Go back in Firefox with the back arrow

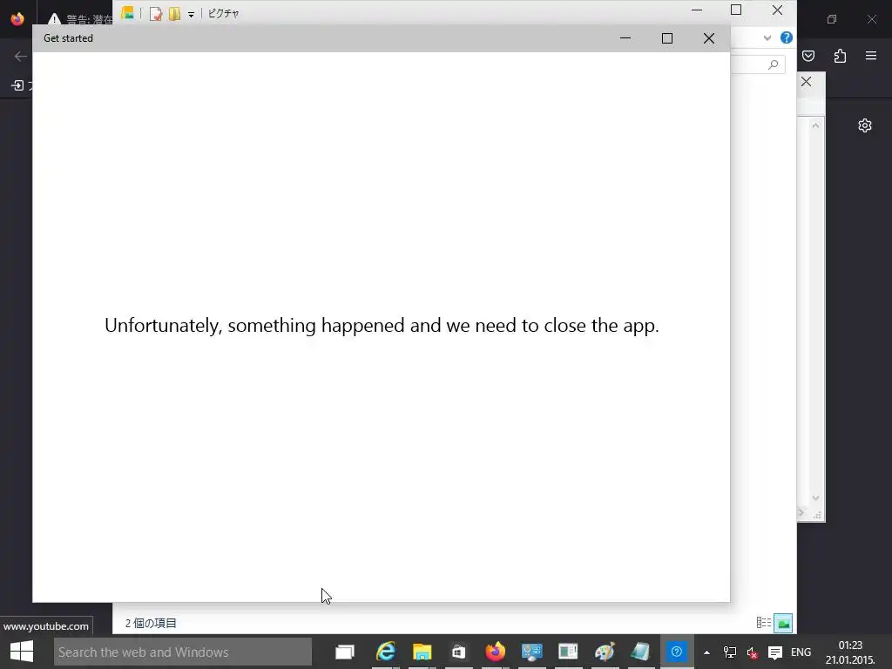pyautogui.click(x=21, y=56)
